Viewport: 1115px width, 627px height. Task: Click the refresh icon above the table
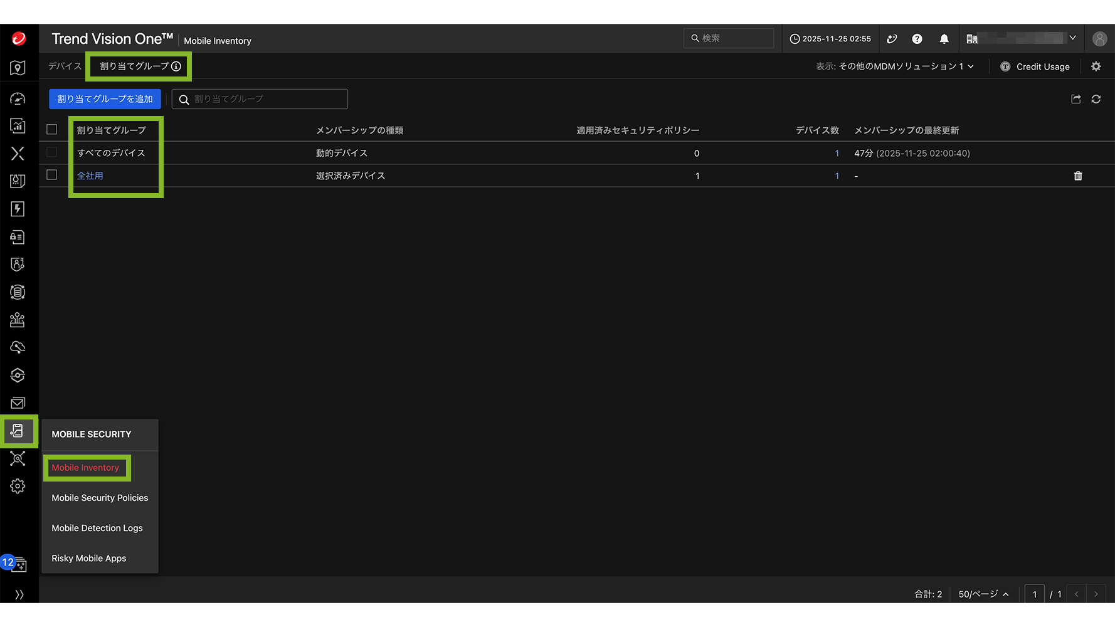(x=1096, y=99)
